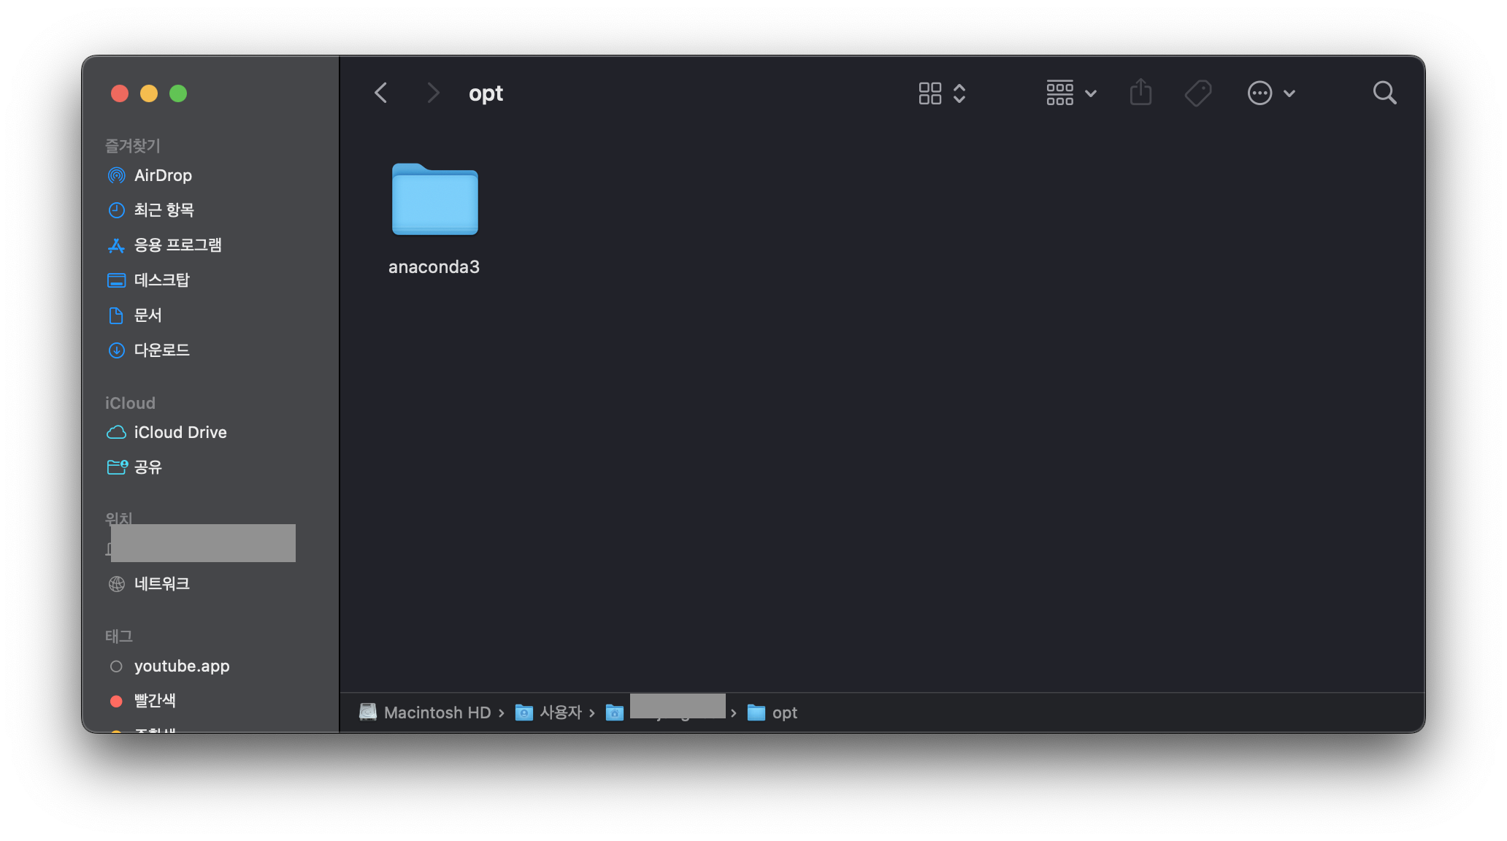1507x841 pixels.
Task: Select 응용 프로그램 in sidebar
Action: (177, 245)
